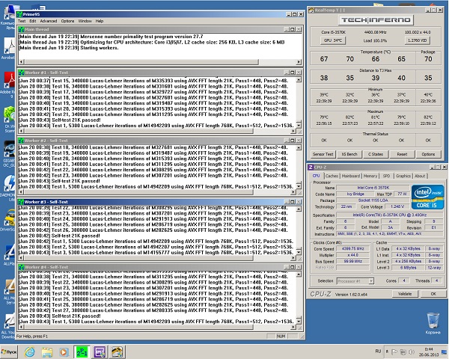Switch to the SPD tab in CPU-Z
449x359 pixels.
(x=386, y=176)
